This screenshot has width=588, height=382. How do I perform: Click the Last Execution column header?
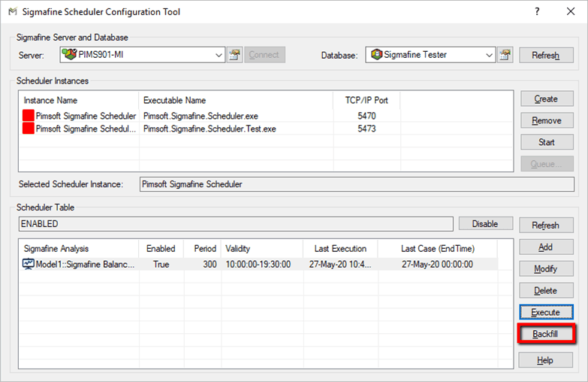[x=340, y=249]
